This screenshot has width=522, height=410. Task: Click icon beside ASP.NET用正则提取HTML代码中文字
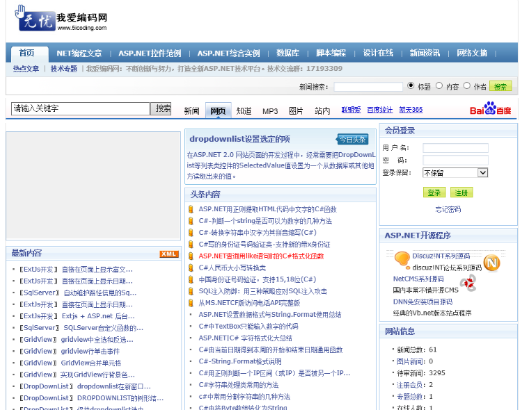[x=191, y=209]
